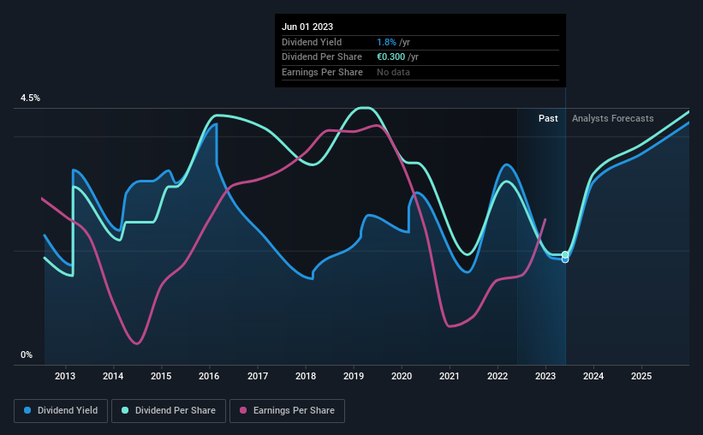Toggle the Earnings Per Share legend button
This screenshot has width=703, height=435.
point(287,411)
